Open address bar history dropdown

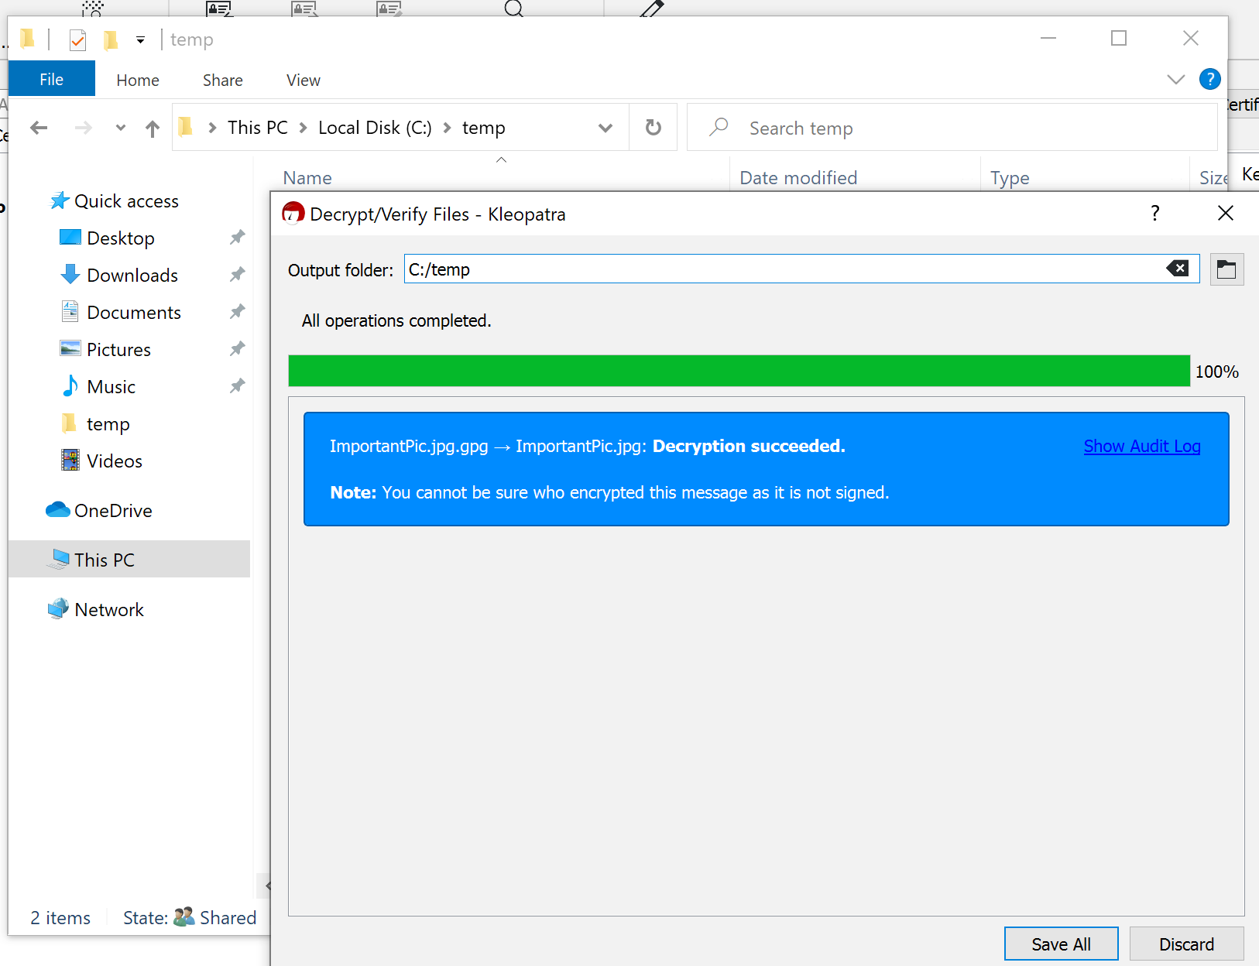[x=605, y=128]
